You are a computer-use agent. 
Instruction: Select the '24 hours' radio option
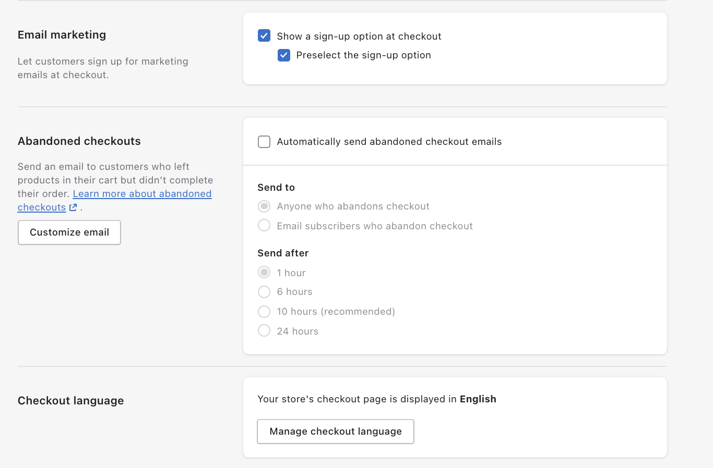pos(264,331)
